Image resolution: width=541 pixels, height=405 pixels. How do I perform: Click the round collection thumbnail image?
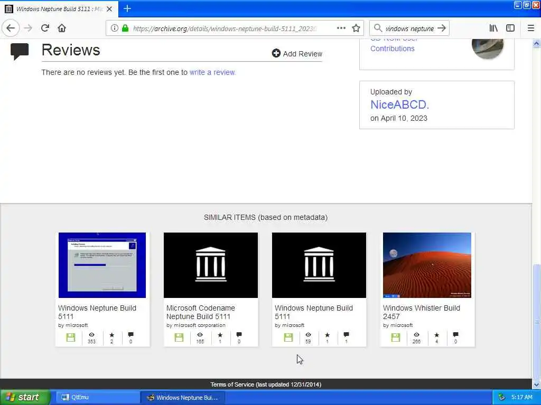(488, 46)
